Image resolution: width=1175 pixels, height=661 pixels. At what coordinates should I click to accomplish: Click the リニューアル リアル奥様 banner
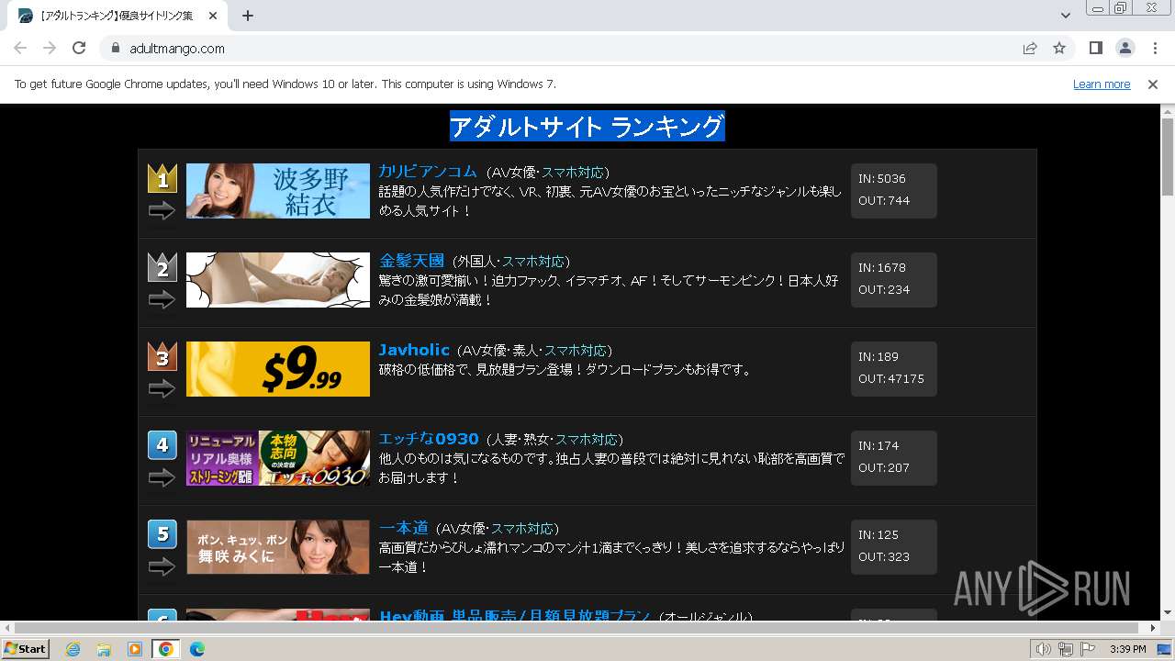point(278,458)
